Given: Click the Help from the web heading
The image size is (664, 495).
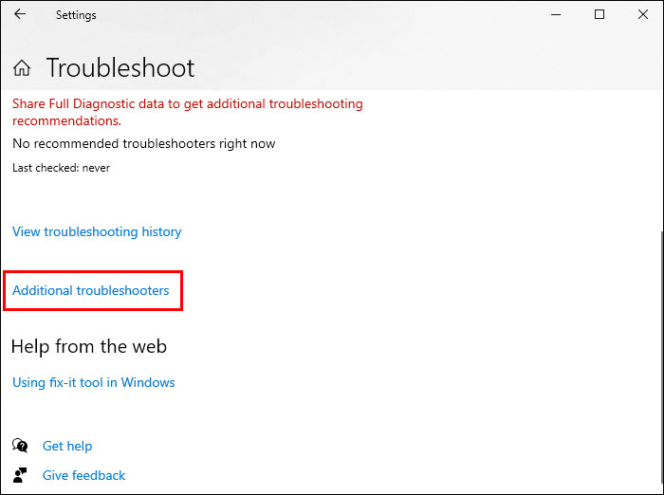Looking at the screenshot, I should [89, 346].
